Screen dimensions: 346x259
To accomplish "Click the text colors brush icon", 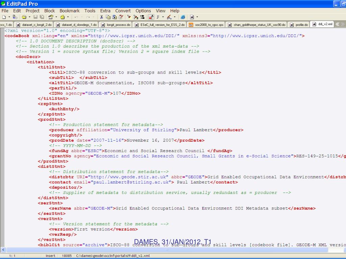I will [x=169, y=17].
